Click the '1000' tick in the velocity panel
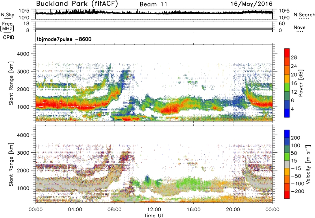 23,188
